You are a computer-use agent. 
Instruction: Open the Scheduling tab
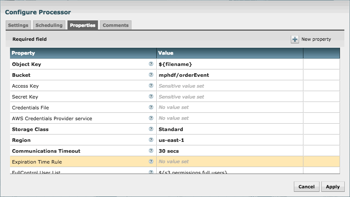point(49,25)
